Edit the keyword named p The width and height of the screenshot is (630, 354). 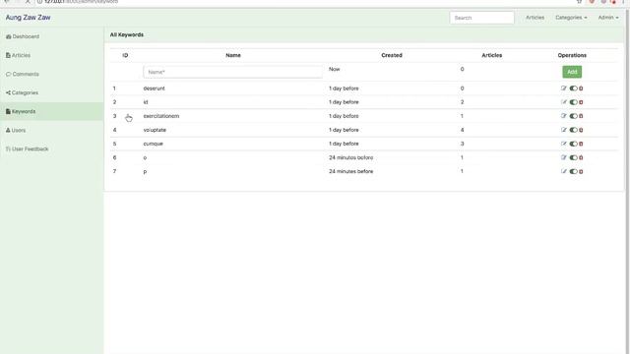pos(563,171)
